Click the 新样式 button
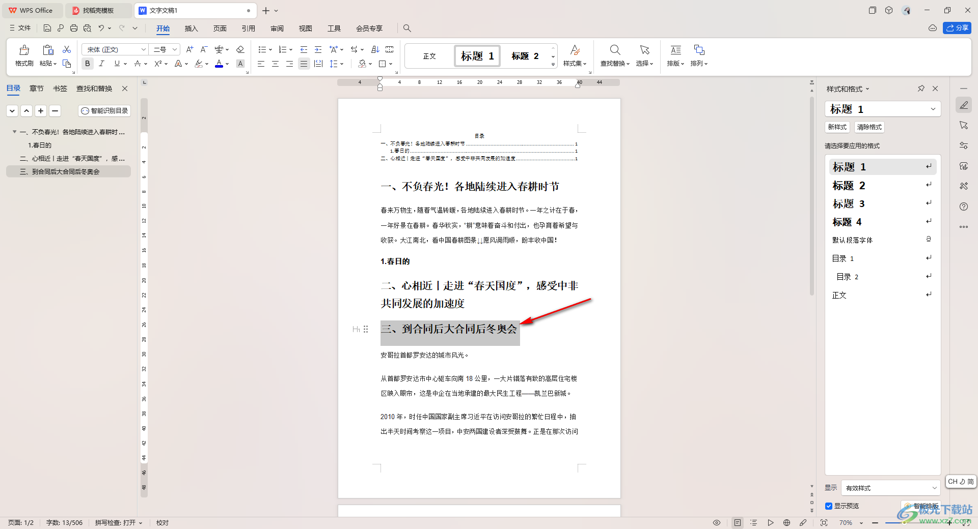The image size is (978, 529). click(837, 127)
